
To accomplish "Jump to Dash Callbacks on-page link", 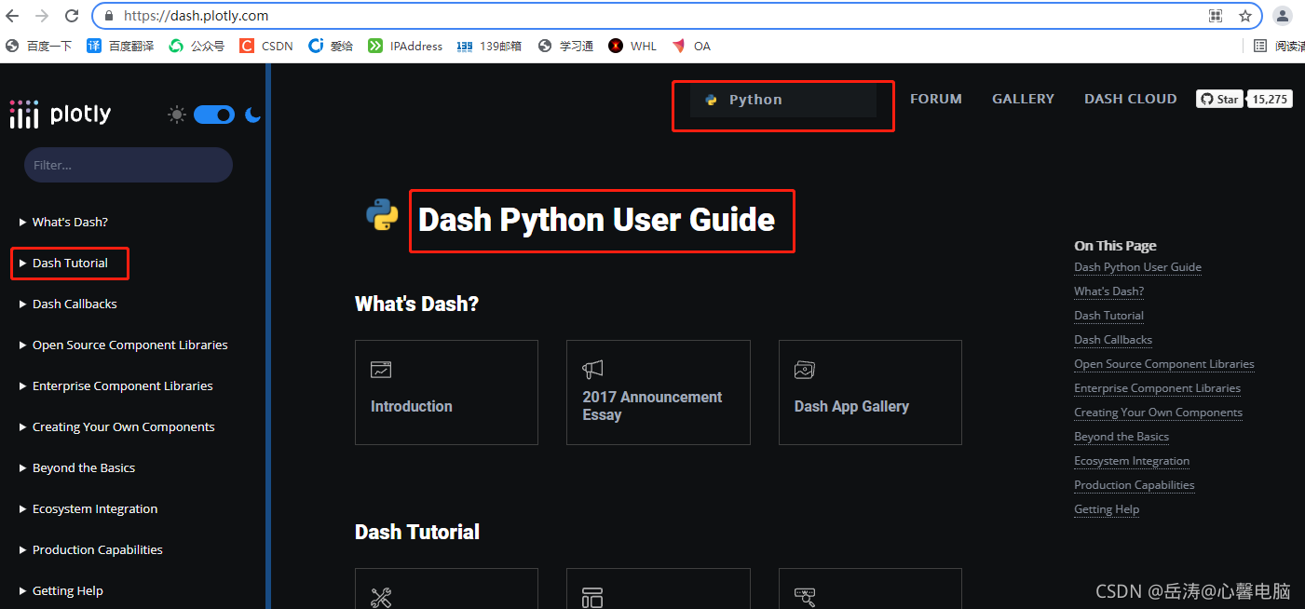I will click(x=1113, y=340).
